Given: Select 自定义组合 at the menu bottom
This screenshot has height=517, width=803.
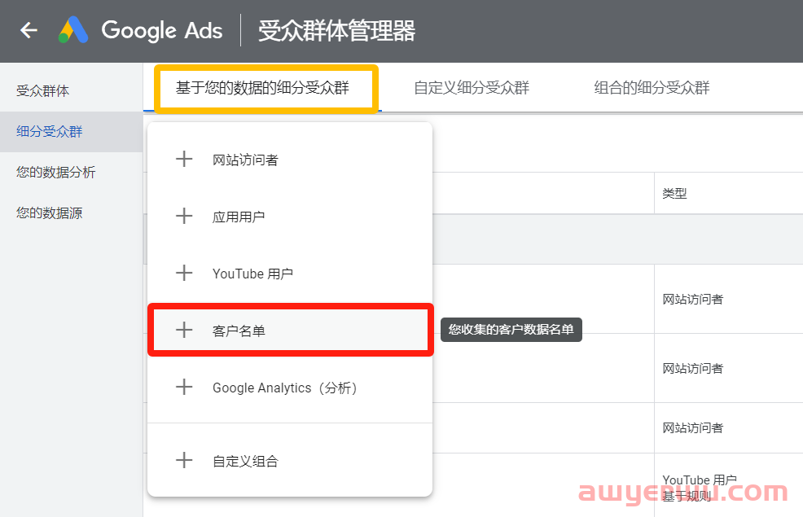Looking at the screenshot, I should click(290, 461).
